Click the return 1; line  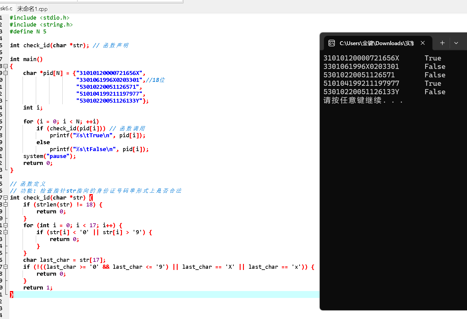(38, 288)
